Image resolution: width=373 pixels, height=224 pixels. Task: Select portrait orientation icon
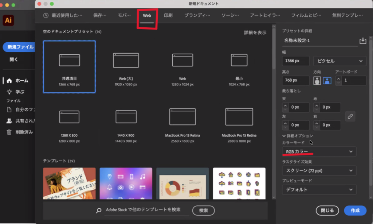317,81
